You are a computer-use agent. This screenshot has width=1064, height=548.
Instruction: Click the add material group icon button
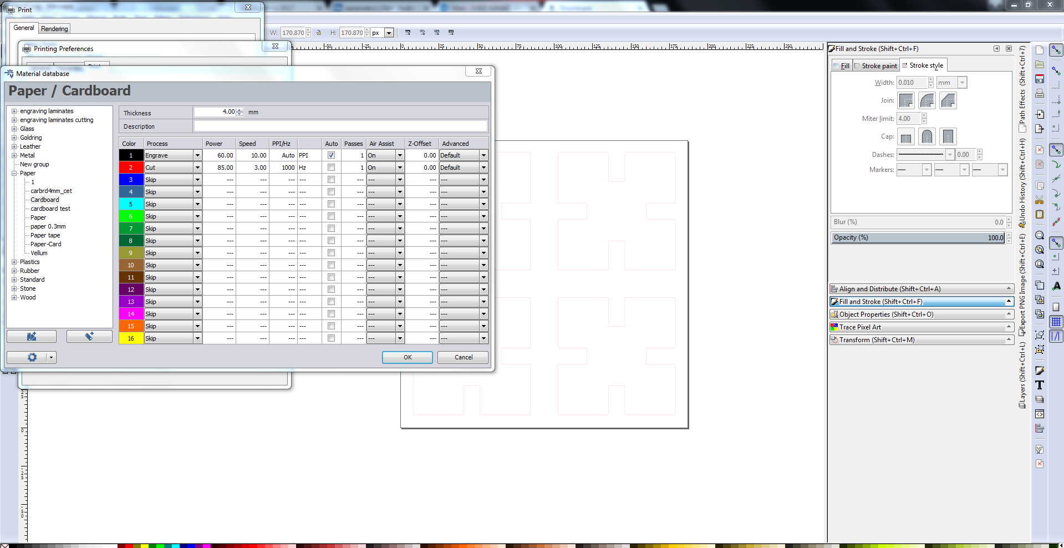[32, 337]
